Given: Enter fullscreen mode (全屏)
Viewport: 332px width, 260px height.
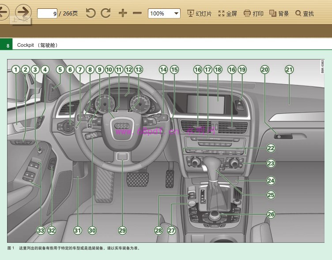Looking at the screenshot, I should click(x=228, y=13).
